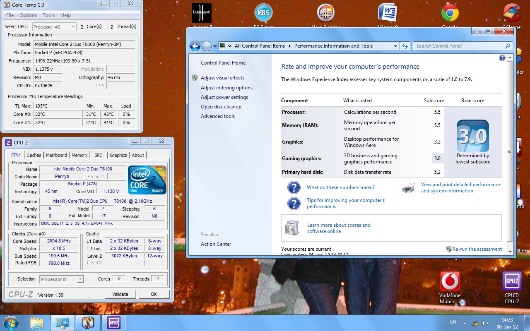The image size is (530, 331).
Task: Click View and print detailed performance link
Action: [x=461, y=187]
